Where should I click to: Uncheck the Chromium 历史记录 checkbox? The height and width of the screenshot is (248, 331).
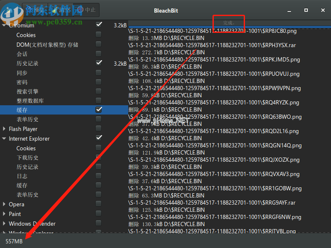tap(99, 63)
